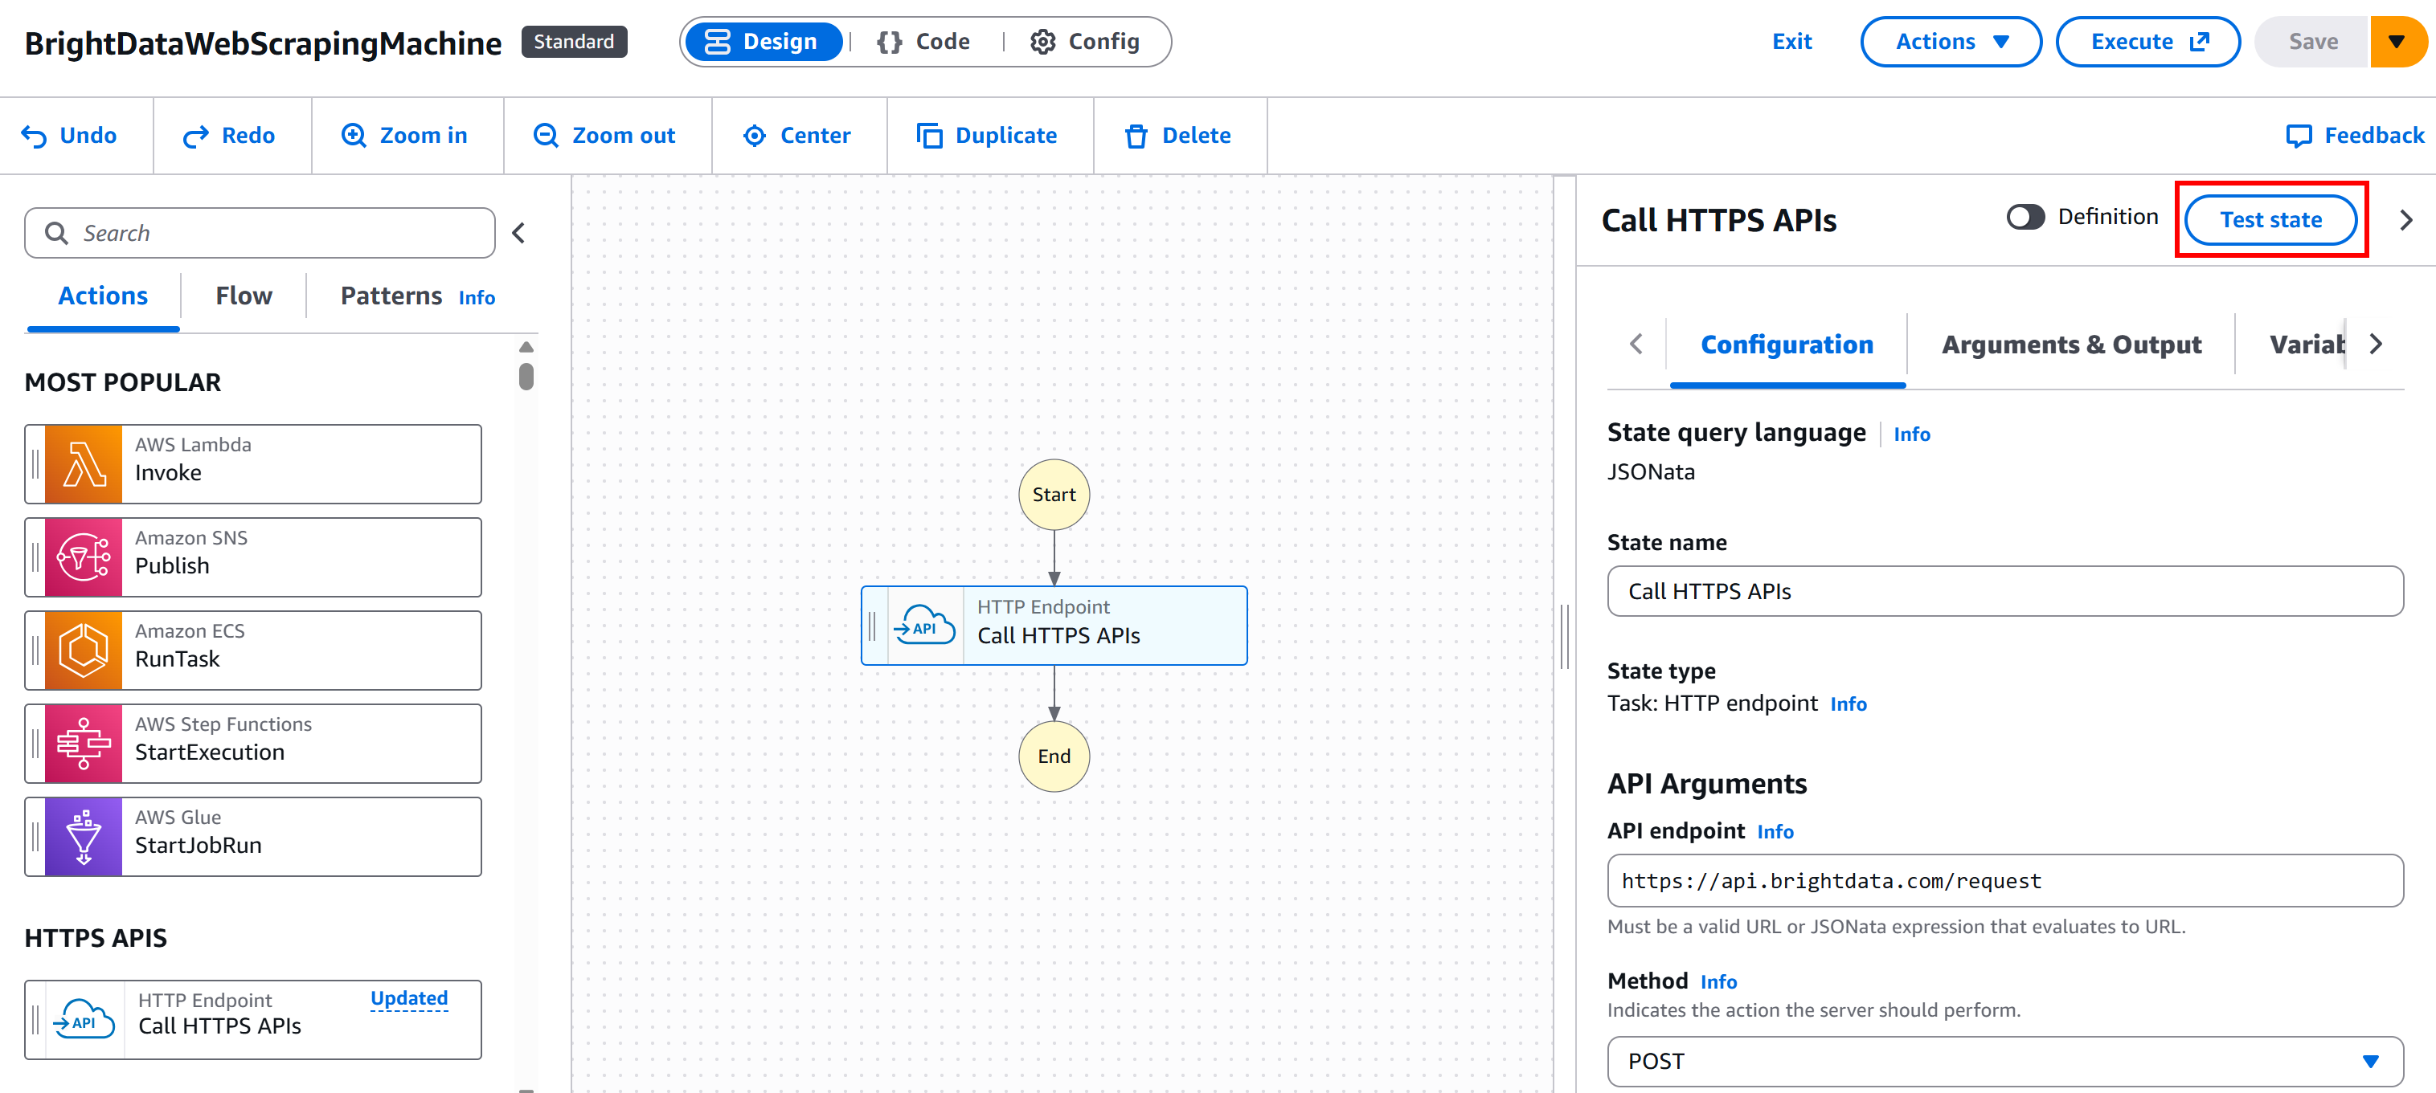
Task: Select the Amazon SNS Publish icon
Action: click(84, 557)
